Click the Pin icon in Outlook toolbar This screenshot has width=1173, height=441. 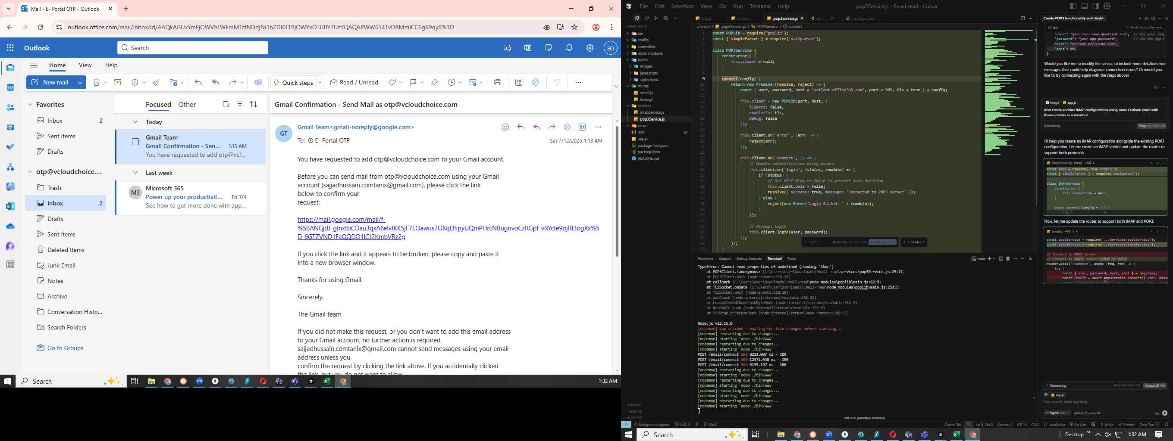point(434,82)
